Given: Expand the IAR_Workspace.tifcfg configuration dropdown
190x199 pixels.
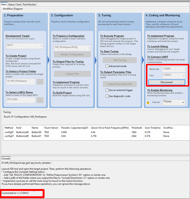Looking at the screenshot, I should click(72, 48).
